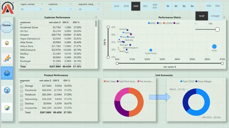
Task: Open the orange bar chart sidebar page icon
Action: (x=7, y=58)
